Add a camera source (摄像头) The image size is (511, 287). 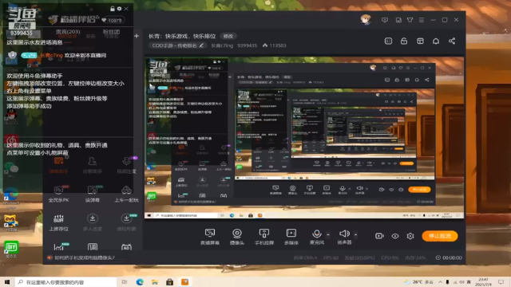[x=237, y=236]
